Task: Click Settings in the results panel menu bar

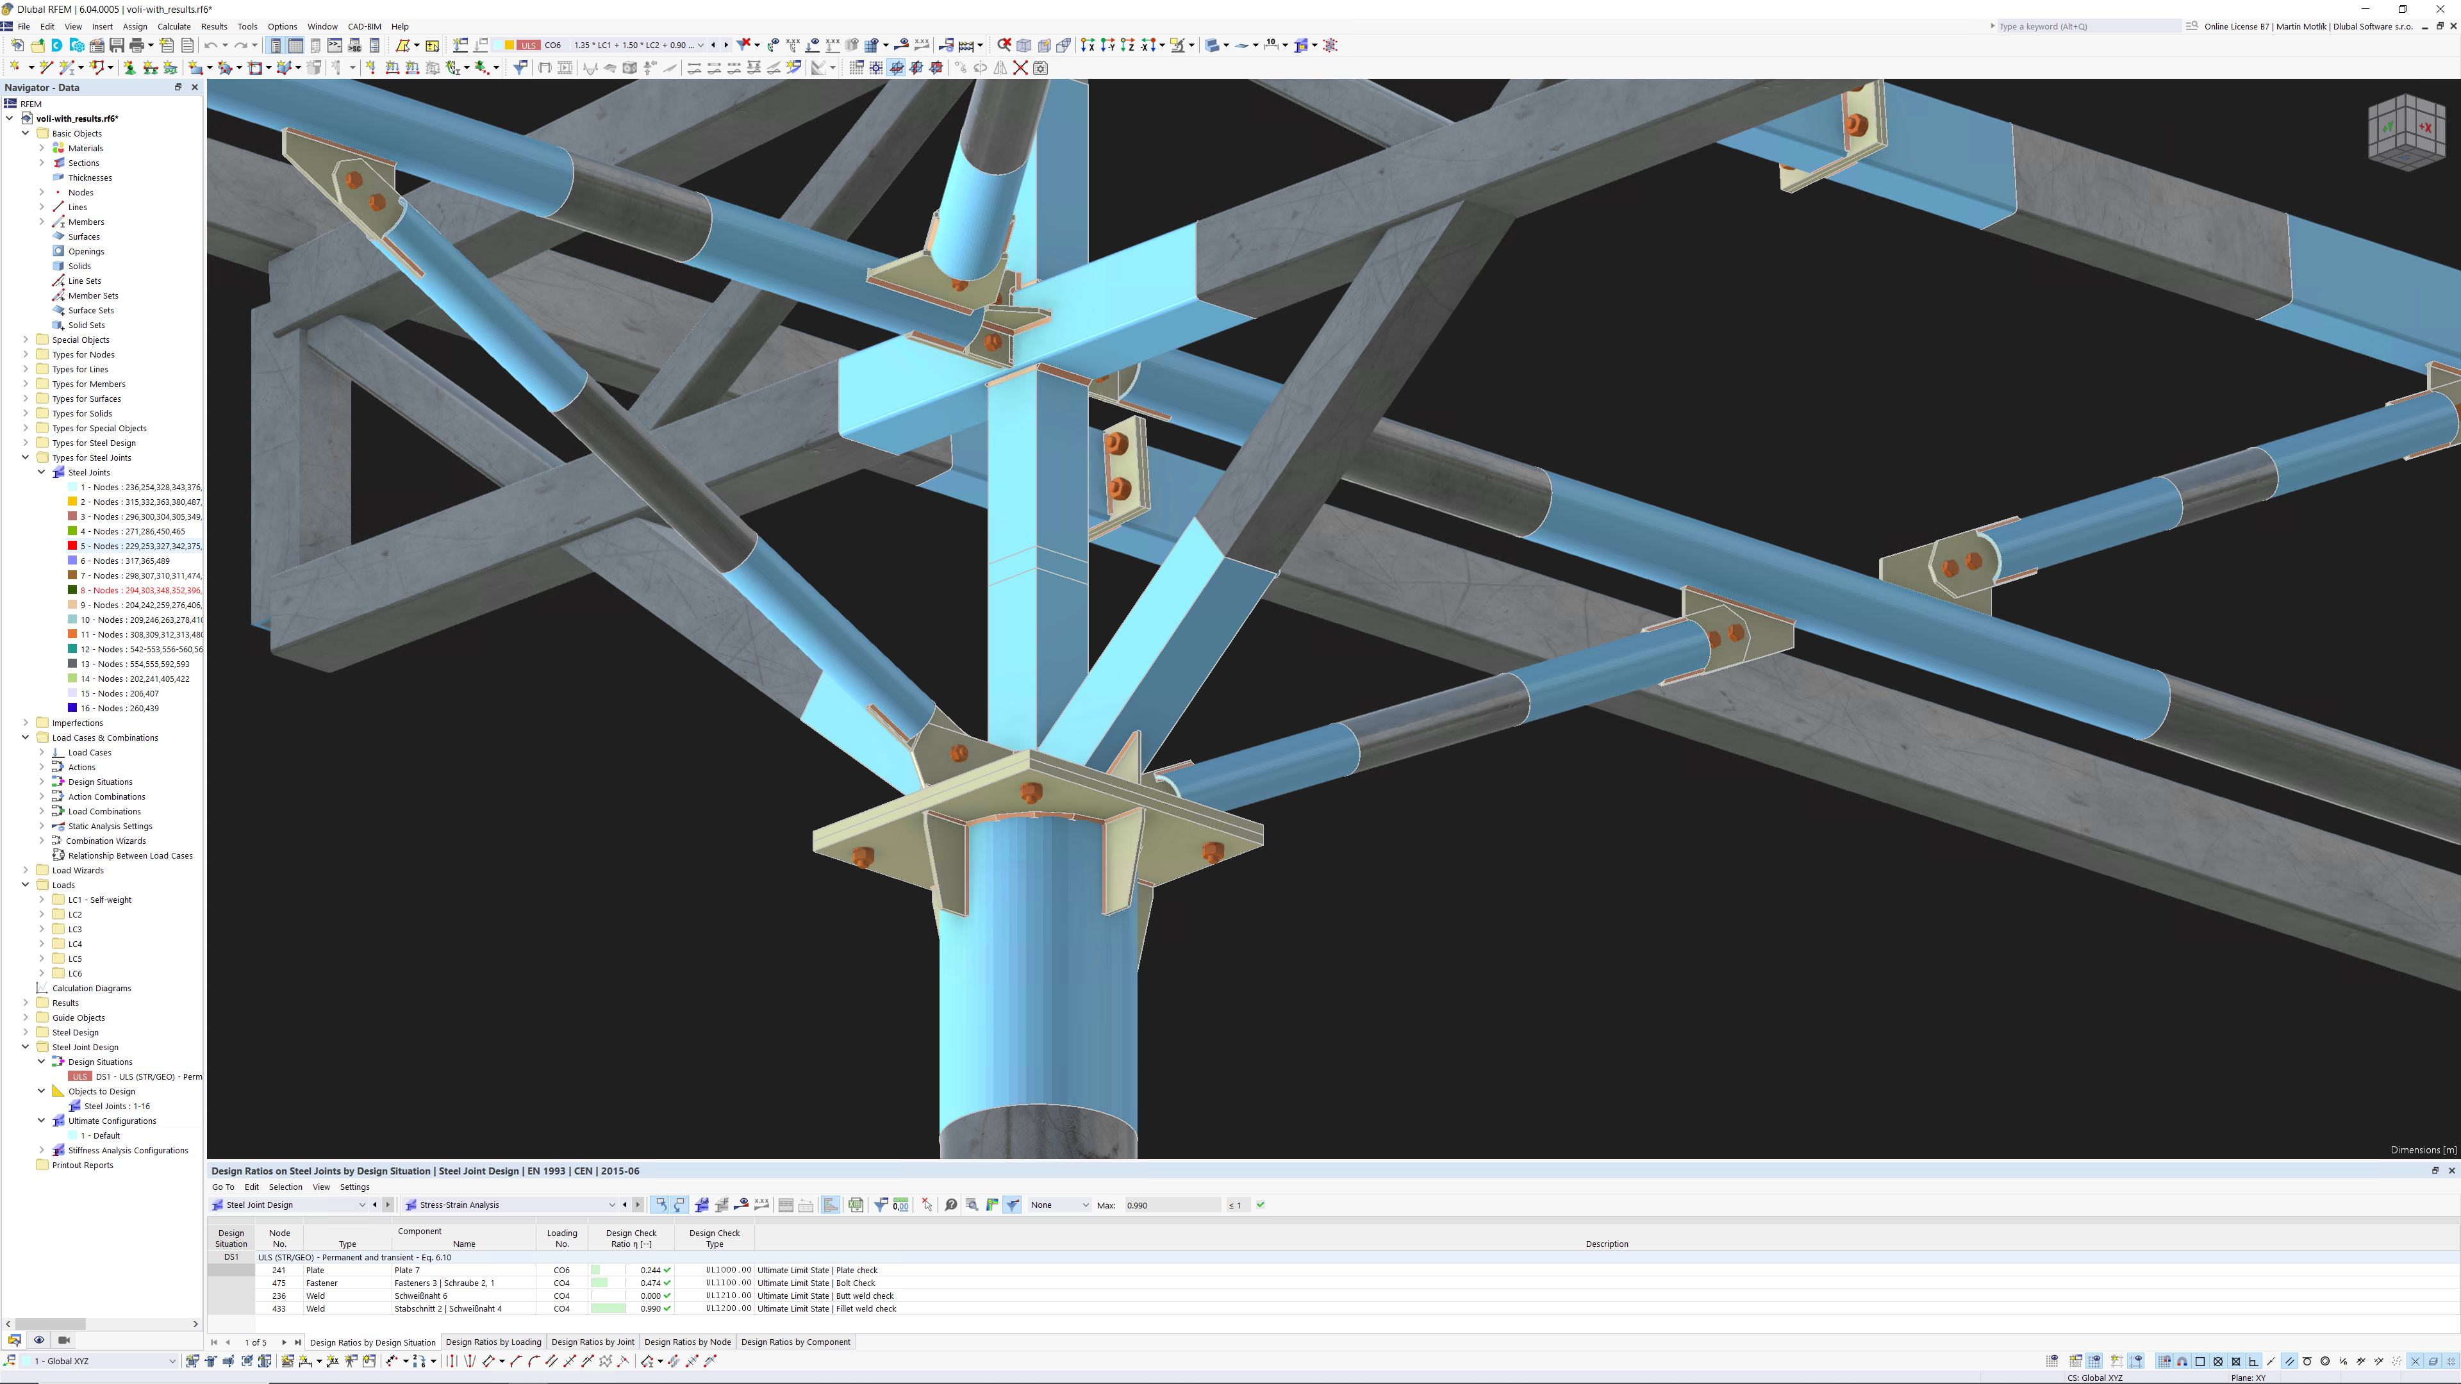Action: (354, 1186)
